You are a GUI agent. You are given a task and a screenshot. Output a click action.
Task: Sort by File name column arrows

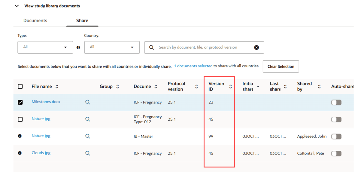57,87
